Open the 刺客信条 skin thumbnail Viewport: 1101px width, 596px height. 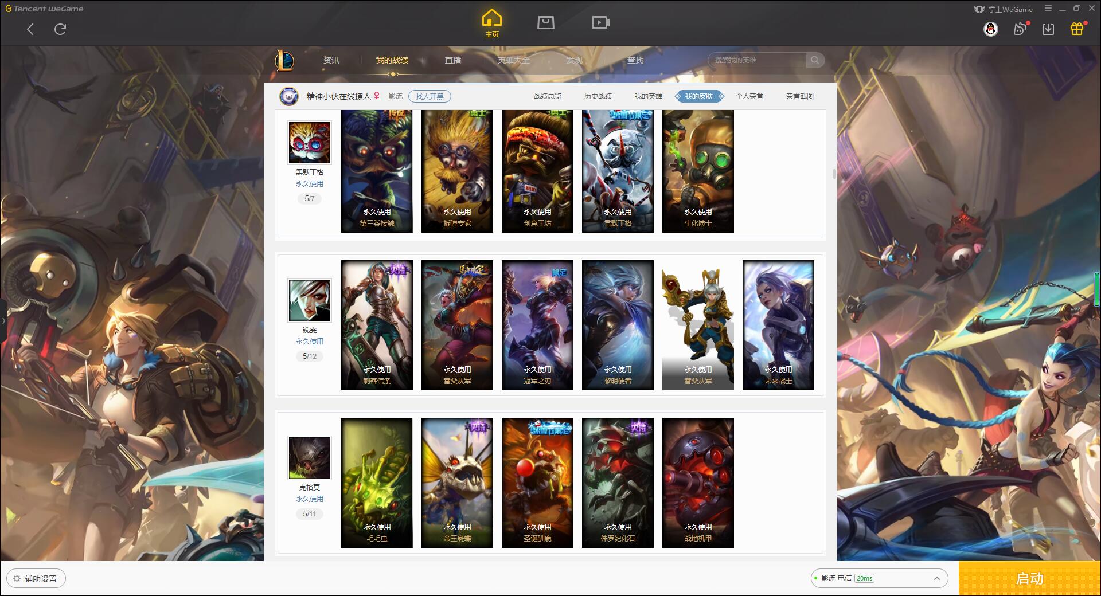pyautogui.click(x=377, y=325)
